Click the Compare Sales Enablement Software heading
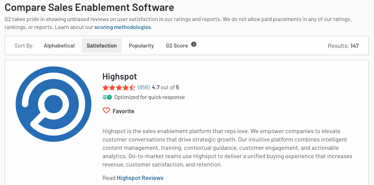This screenshot has width=374, height=185. [89, 8]
